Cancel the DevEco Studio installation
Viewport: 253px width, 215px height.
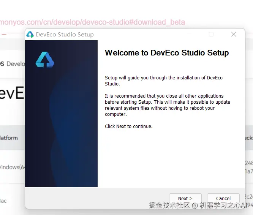click(x=223, y=198)
